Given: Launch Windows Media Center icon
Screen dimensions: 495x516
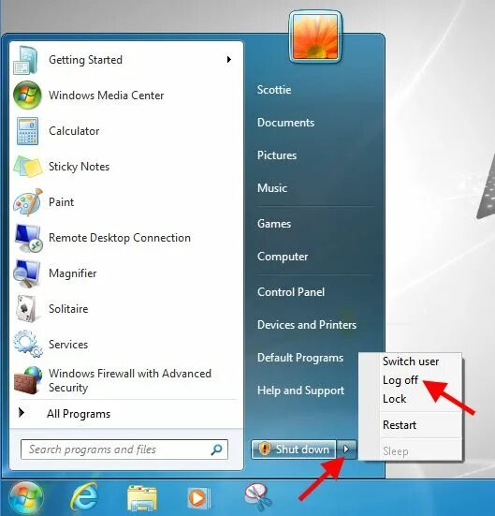Looking at the screenshot, I should pyautogui.click(x=27, y=96).
